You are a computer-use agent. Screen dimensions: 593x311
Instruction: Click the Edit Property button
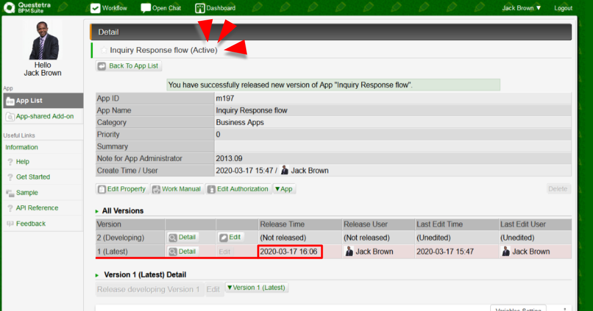tap(122, 189)
